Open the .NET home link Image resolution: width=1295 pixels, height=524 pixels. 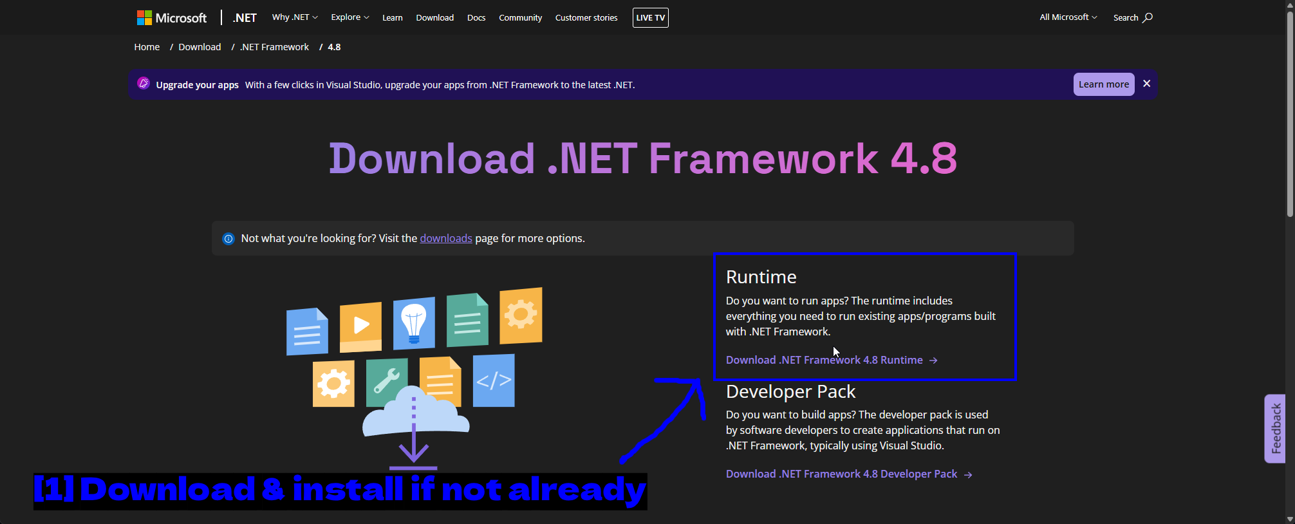pyautogui.click(x=245, y=17)
